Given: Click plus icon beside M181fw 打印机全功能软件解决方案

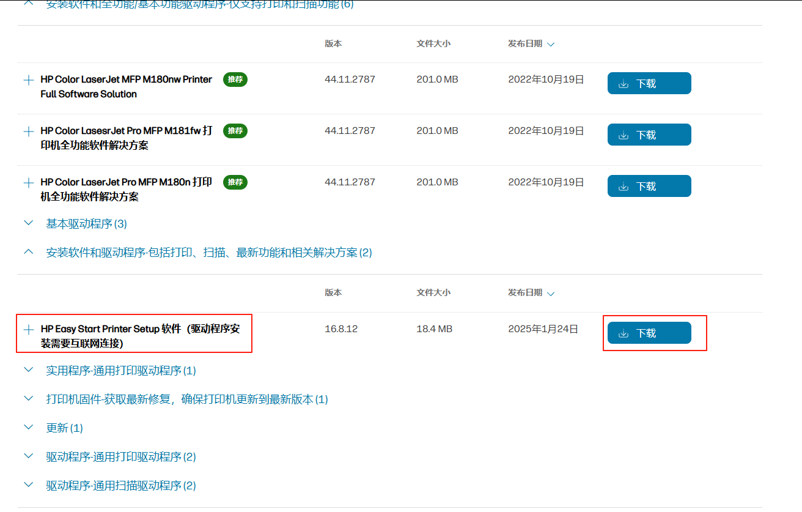Looking at the screenshot, I should pos(28,132).
